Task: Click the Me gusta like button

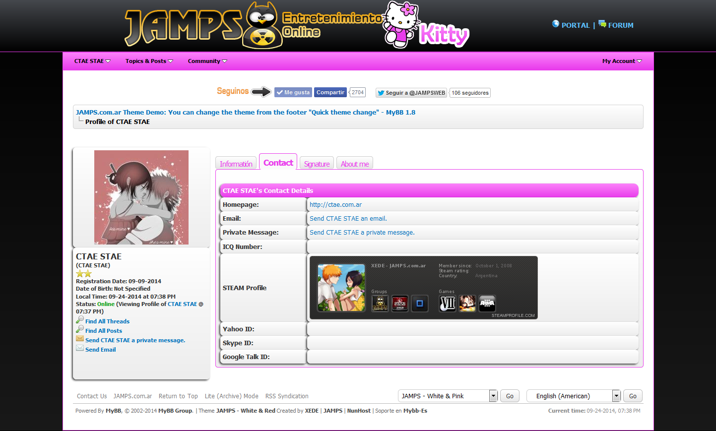Action: pyautogui.click(x=293, y=92)
